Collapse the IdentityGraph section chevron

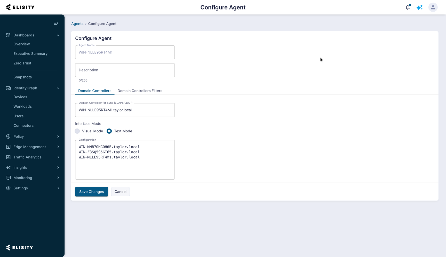tap(58, 88)
